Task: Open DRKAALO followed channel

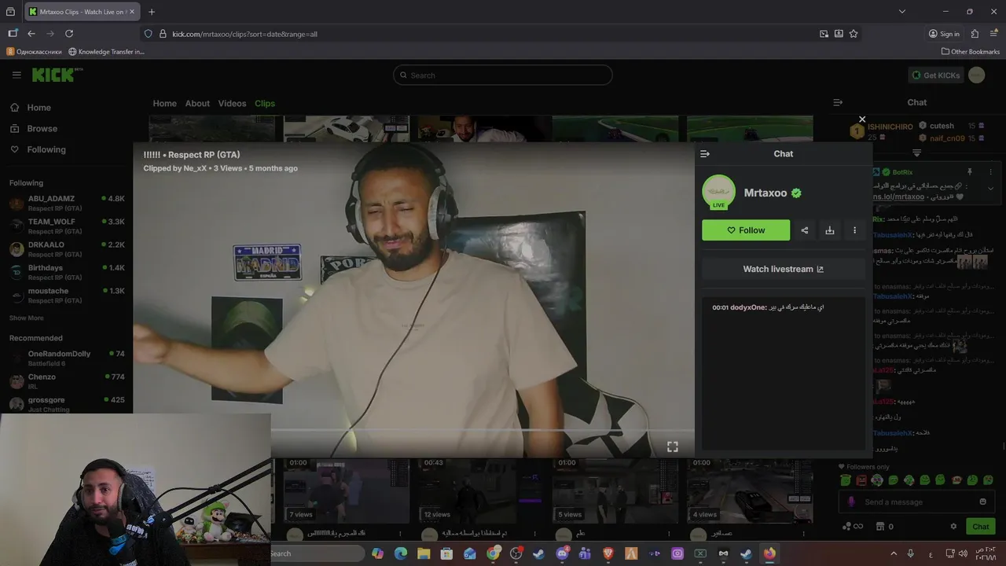Action: point(66,248)
